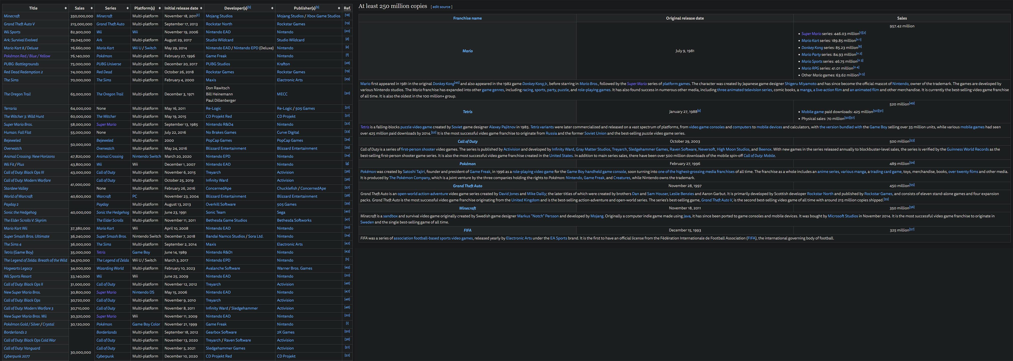Image resolution: width=1013 pixels, height=361 pixels.
Task: Open the Super Smash Bros. Ultimate link
Action: click(x=27, y=236)
